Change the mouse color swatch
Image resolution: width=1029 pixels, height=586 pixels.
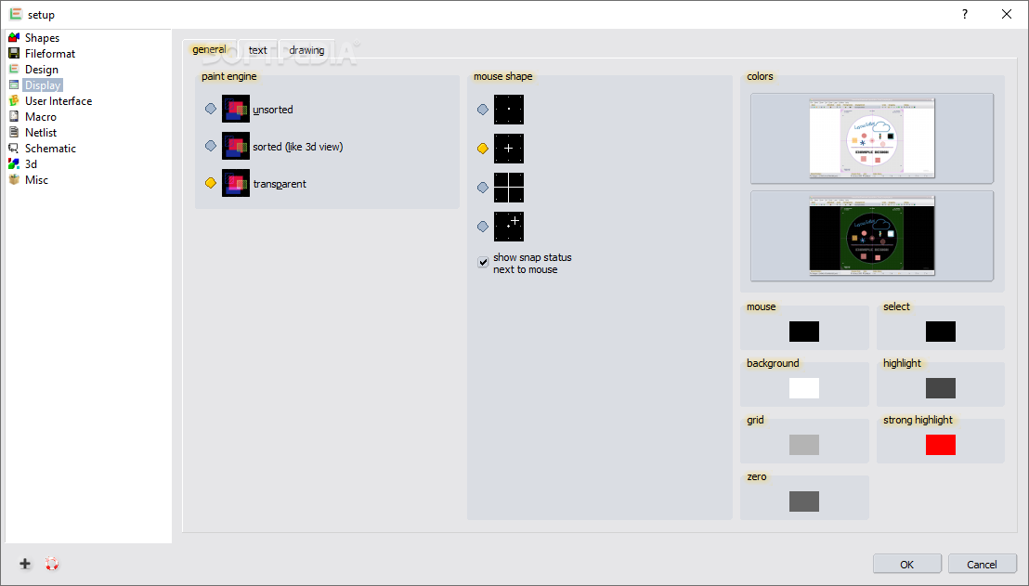click(x=804, y=332)
